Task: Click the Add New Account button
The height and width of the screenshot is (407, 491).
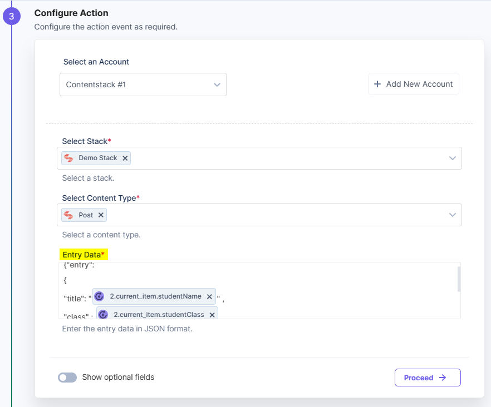Action: coord(413,84)
